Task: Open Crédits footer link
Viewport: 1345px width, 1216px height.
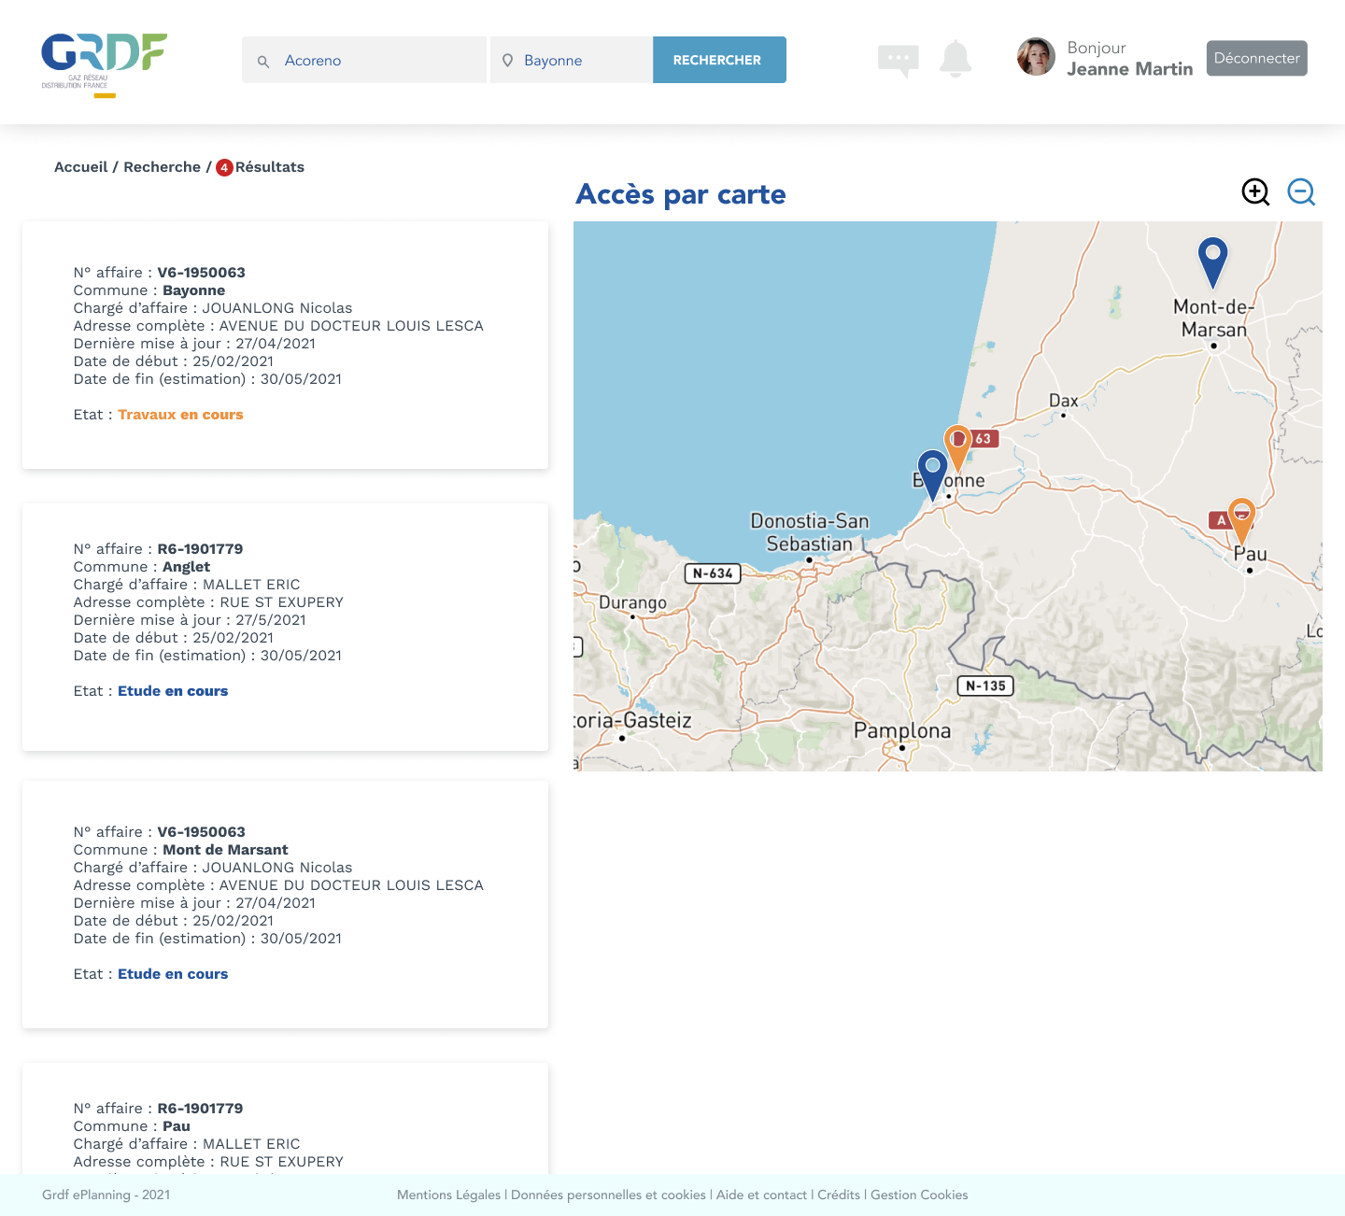Action: tap(839, 1195)
